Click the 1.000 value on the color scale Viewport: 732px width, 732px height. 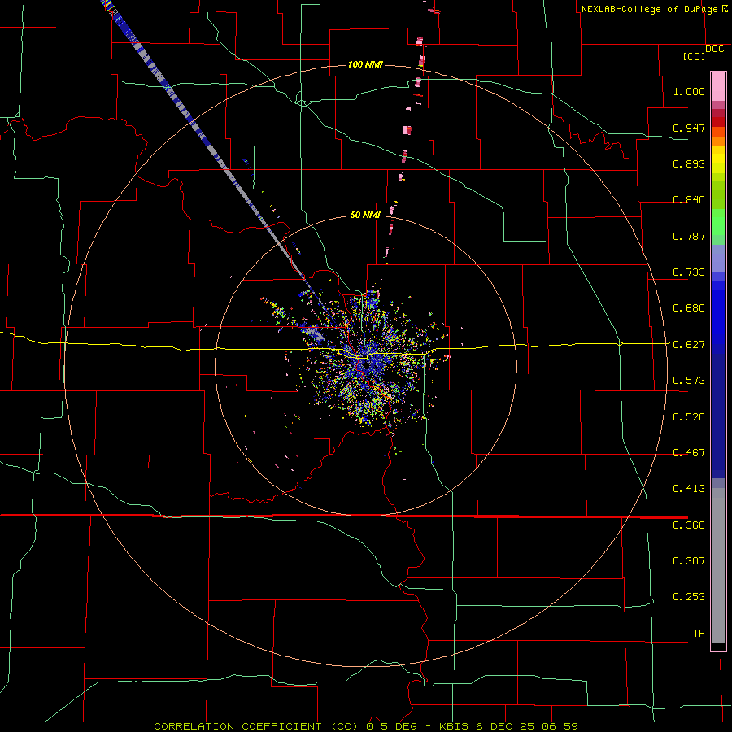(689, 91)
